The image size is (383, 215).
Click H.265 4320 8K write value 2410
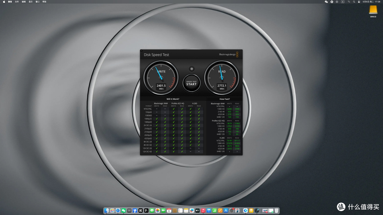[x=229, y=149]
